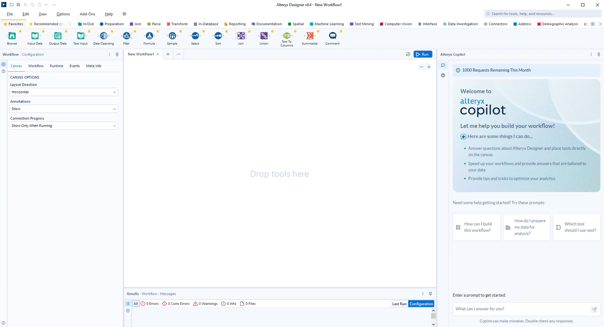Viewport: 604px width, 327px height.
Task: Open the language globe icon in menu bar
Action: coord(124,14)
